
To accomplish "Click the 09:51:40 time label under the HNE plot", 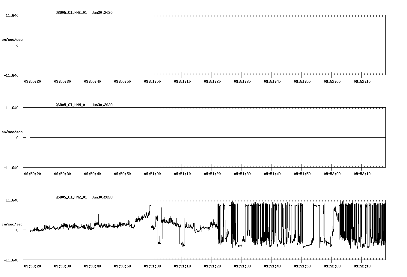I will (272, 82).
